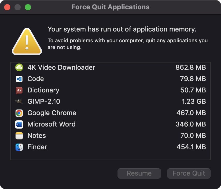Select "Google Chrome" in the application list

coord(52,113)
